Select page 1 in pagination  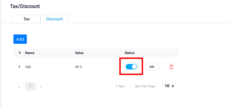pos(30,87)
